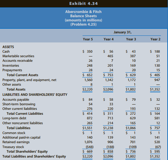Click the Year 5 column header
Screen dimensions: 168x160
pos(88,39)
